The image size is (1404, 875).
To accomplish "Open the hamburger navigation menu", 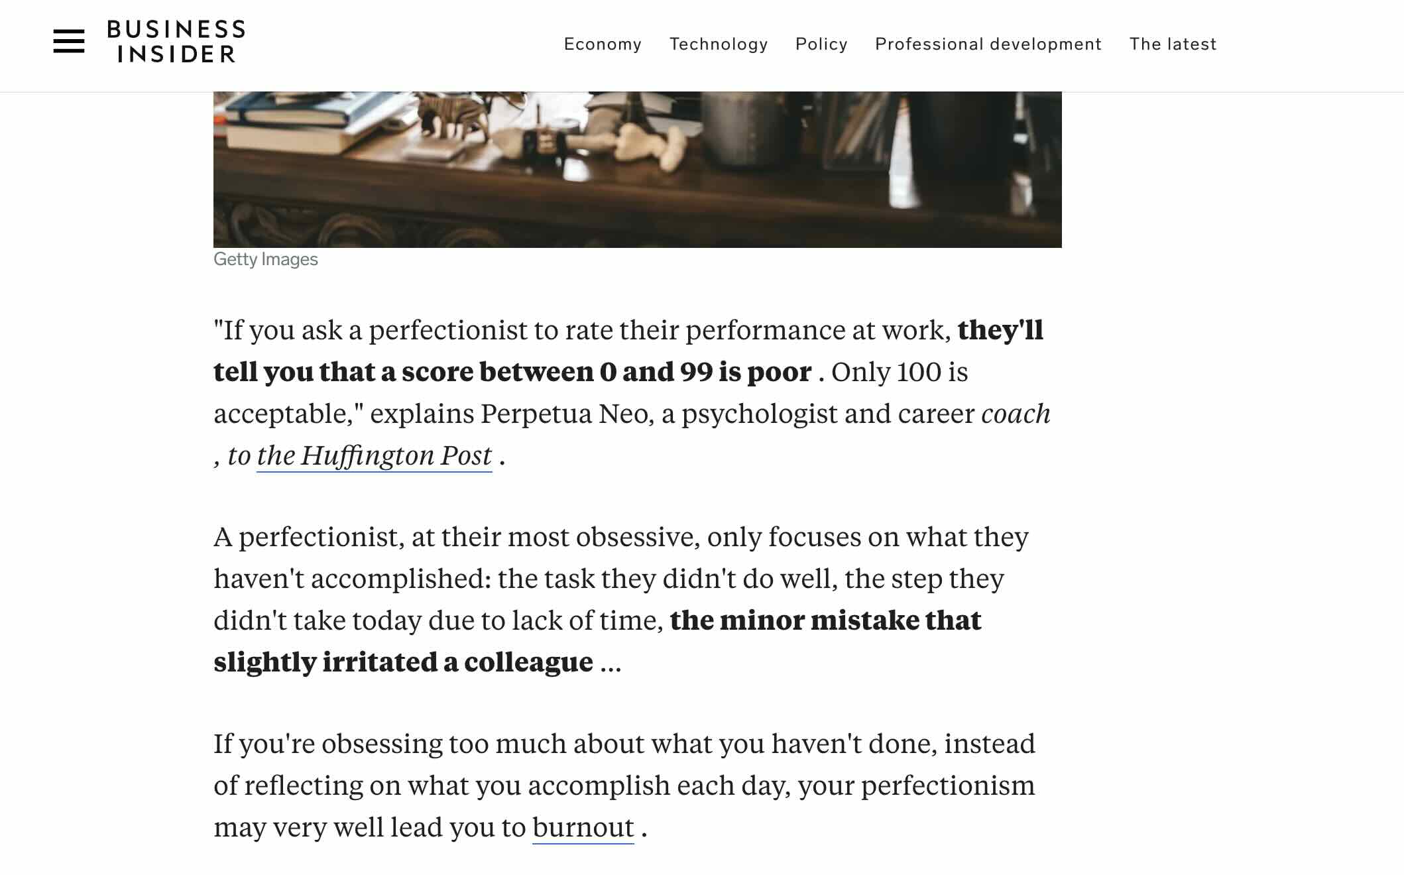I will pyautogui.click(x=69, y=41).
